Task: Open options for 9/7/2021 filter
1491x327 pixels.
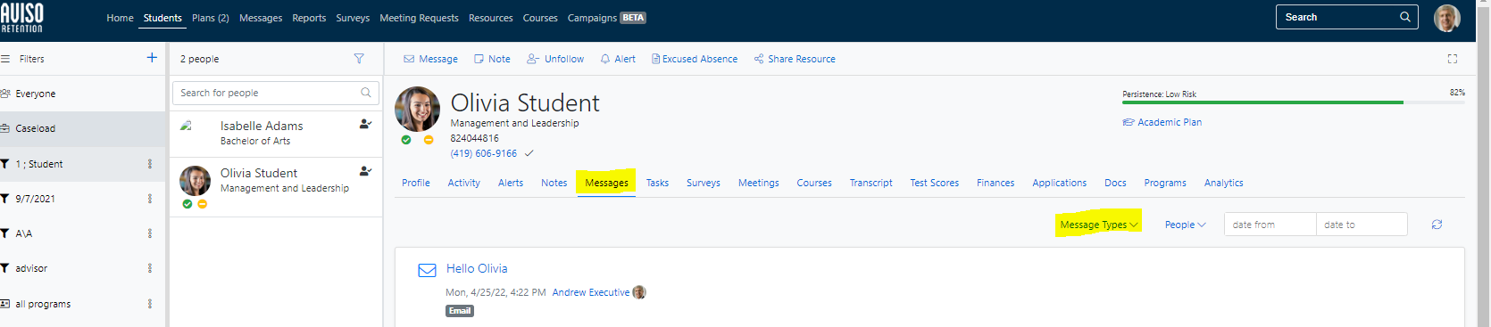Action: [150, 199]
